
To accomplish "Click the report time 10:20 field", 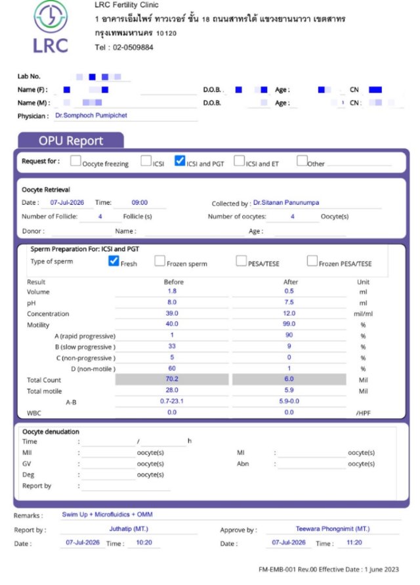I will (x=144, y=543).
